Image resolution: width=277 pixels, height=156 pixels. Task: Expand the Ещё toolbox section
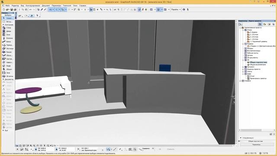point(3,130)
